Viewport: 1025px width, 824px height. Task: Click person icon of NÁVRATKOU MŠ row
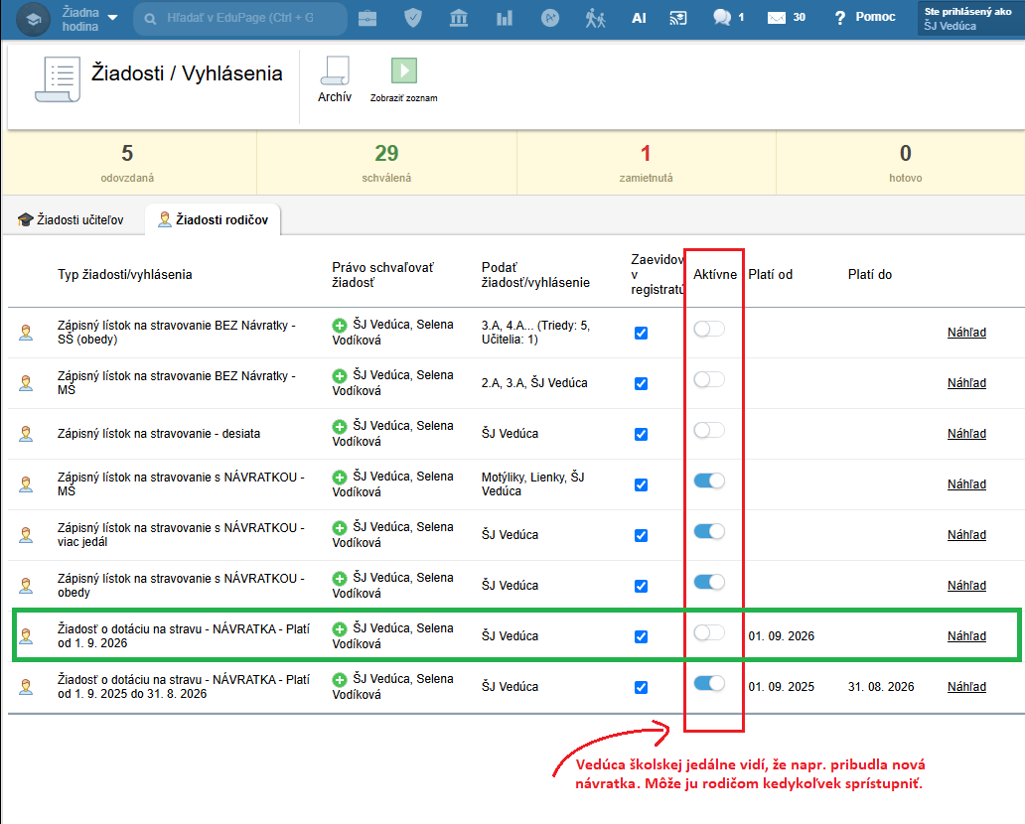click(x=26, y=484)
